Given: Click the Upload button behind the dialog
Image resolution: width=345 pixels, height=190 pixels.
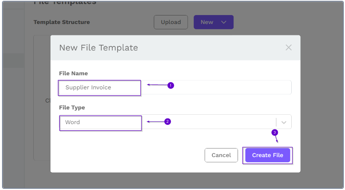Looking at the screenshot, I should (x=171, y=22).
